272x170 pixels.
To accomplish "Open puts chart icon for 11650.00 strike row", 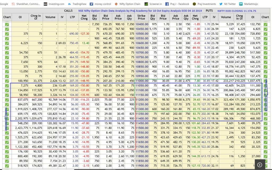I will 265,142.
